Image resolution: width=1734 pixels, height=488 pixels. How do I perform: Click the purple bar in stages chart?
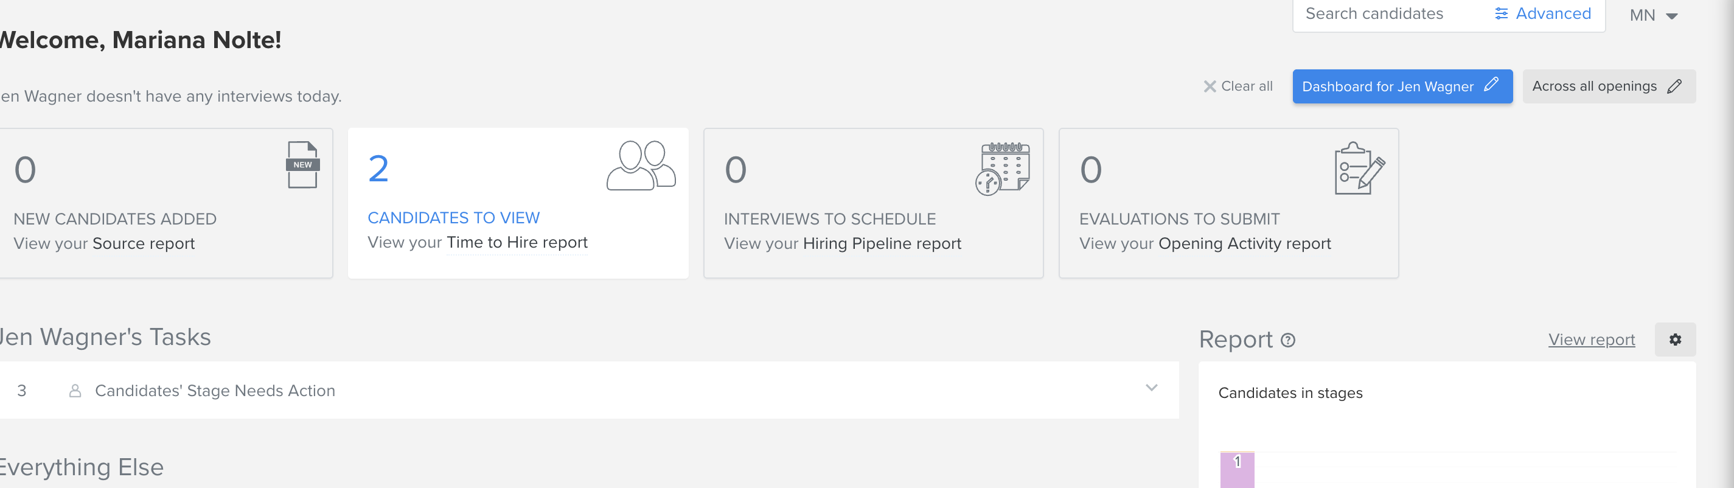click(1238, 470)
